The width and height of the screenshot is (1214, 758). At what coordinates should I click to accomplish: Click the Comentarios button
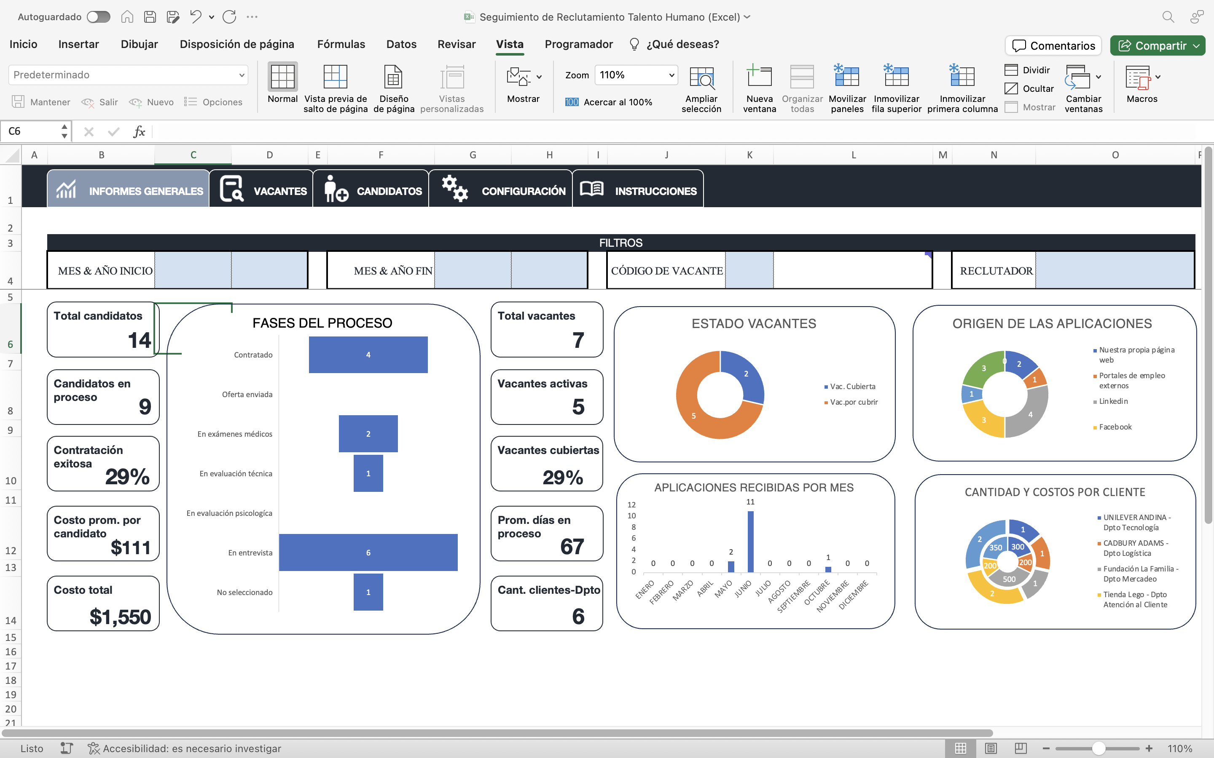click(1053, 45)
